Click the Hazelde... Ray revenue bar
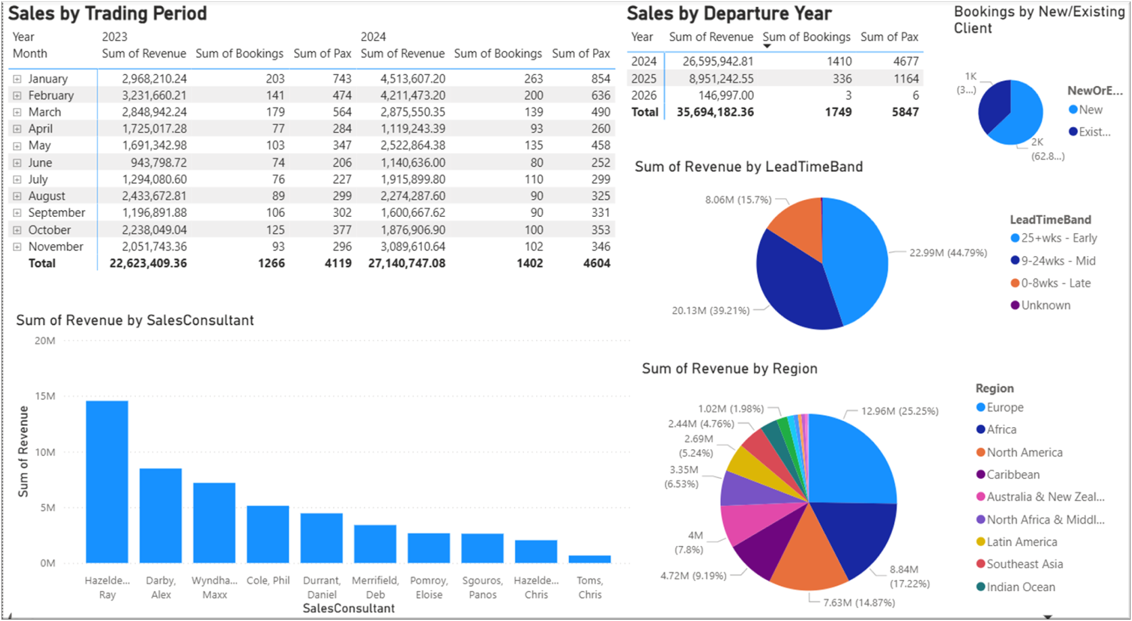 pos(107,482)
